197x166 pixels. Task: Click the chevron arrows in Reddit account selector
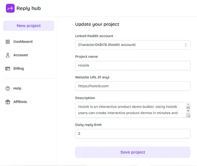click(186, 45)
